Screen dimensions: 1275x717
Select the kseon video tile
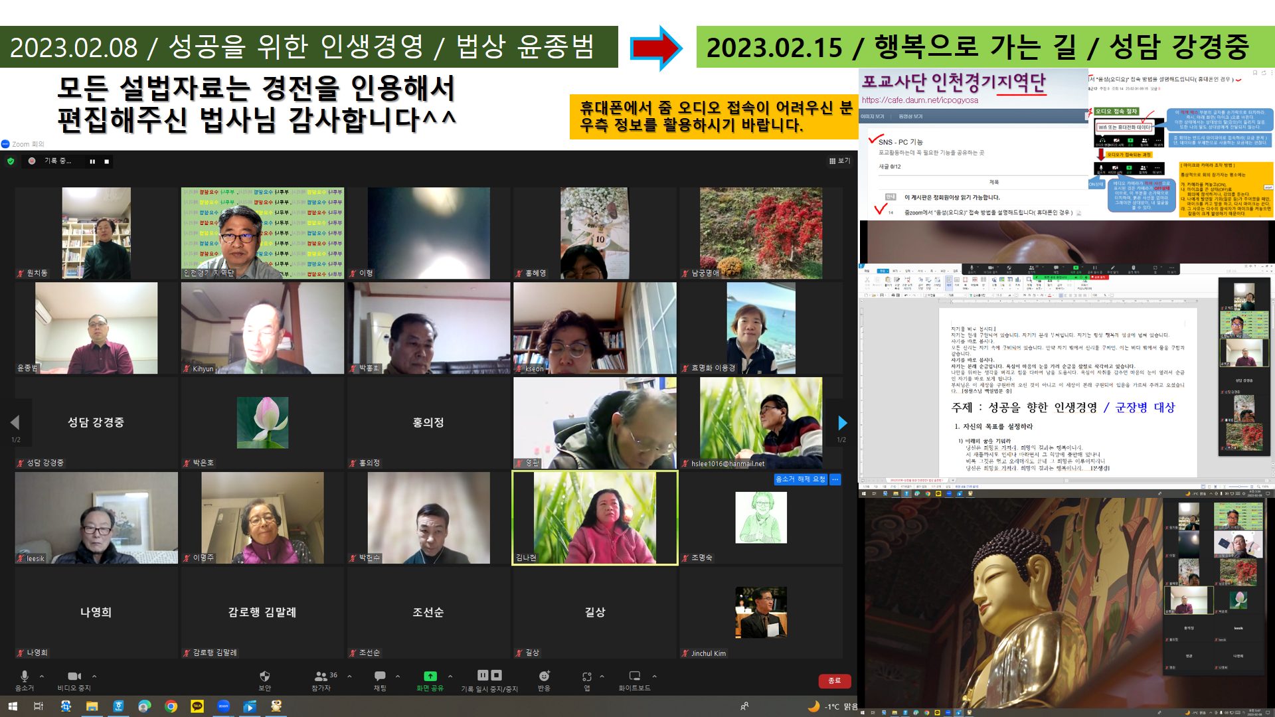(594, 328)
